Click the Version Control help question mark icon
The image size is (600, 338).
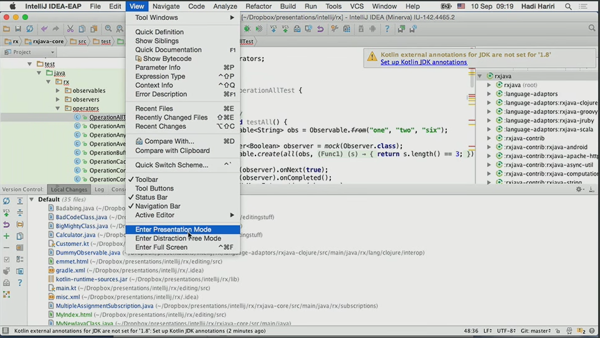tap(20, 283)
